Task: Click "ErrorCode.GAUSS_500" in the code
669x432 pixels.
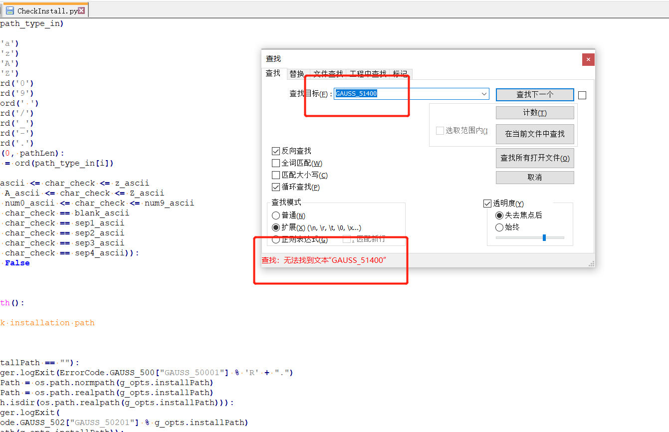Action: [107, 373]
